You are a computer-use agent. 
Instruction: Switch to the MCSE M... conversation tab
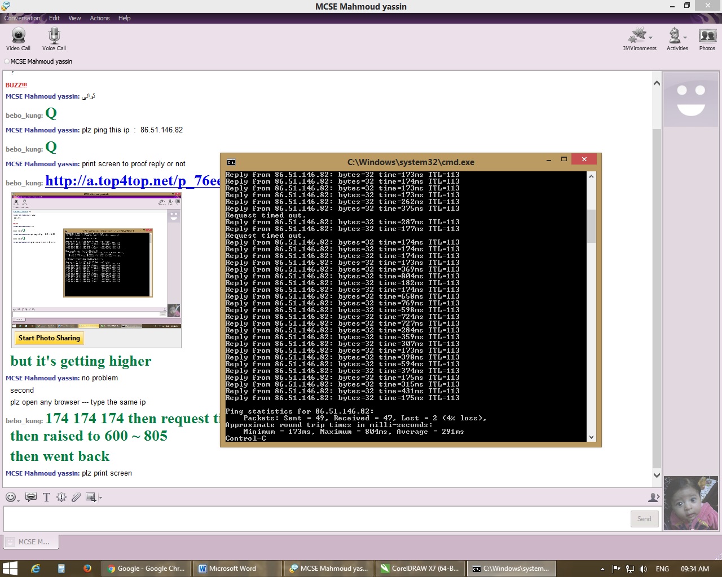[x=32, y=542]
